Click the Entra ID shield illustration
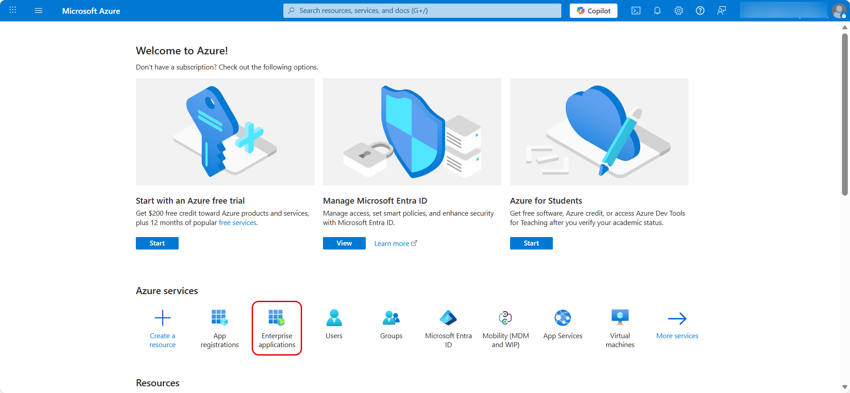Viewport: 850px width, 393px height. (x=412, y=132)
